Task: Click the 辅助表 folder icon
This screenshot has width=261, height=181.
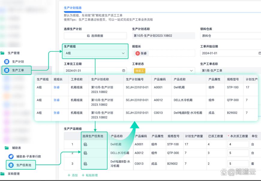Action: pos(7,148)
